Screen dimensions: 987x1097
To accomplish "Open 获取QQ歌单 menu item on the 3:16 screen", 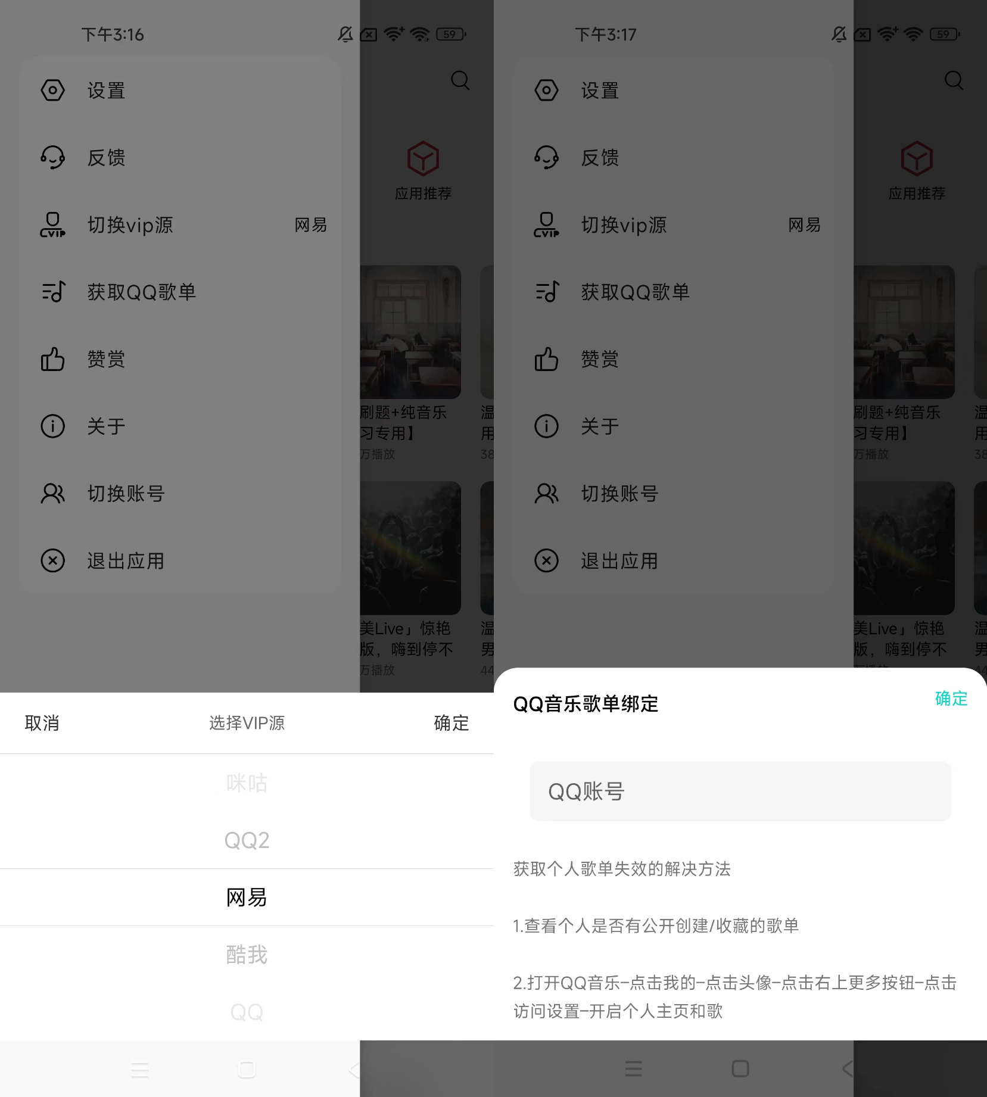I will pos(142,292).
